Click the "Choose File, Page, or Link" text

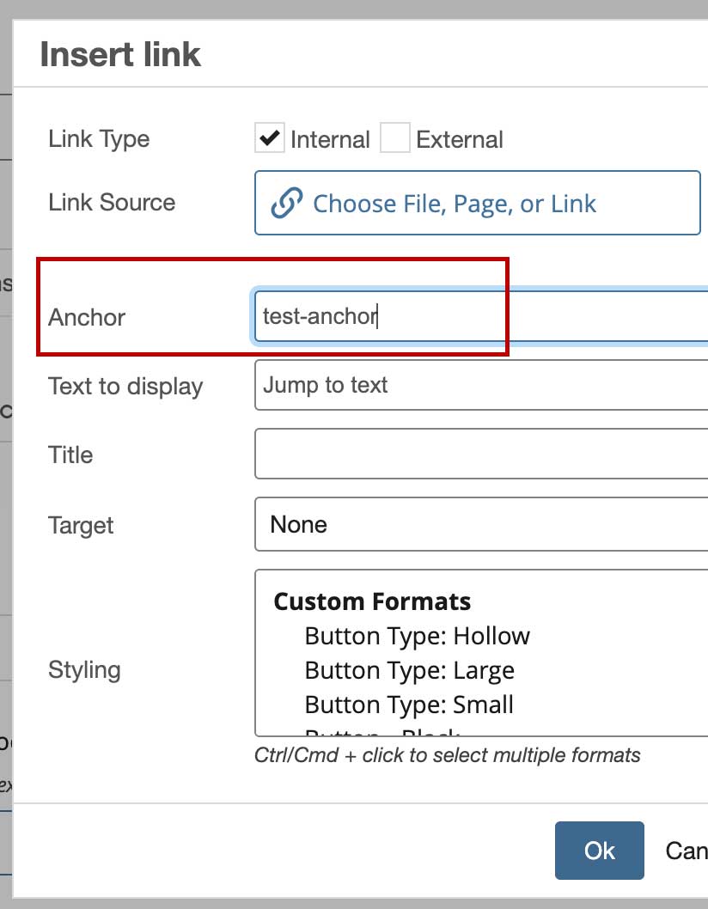coord(455,204)
